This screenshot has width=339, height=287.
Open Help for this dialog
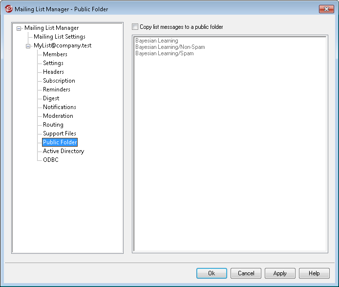314,273
